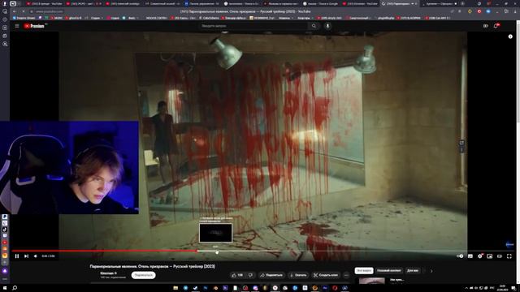Screen dimensions: 520x292
Task: Like the video with thumbs up
Action: coord(237,275)
